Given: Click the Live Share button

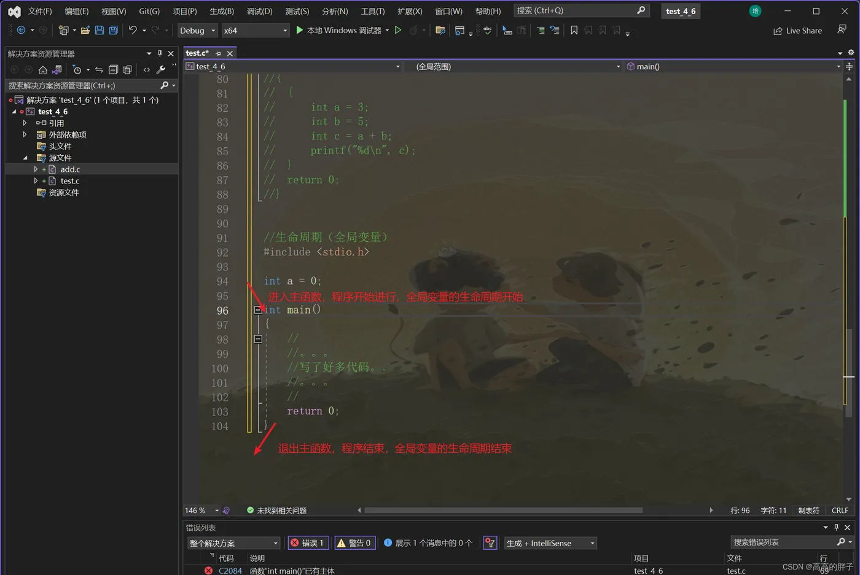Looking at the screenshot, I should coord(797,30).
